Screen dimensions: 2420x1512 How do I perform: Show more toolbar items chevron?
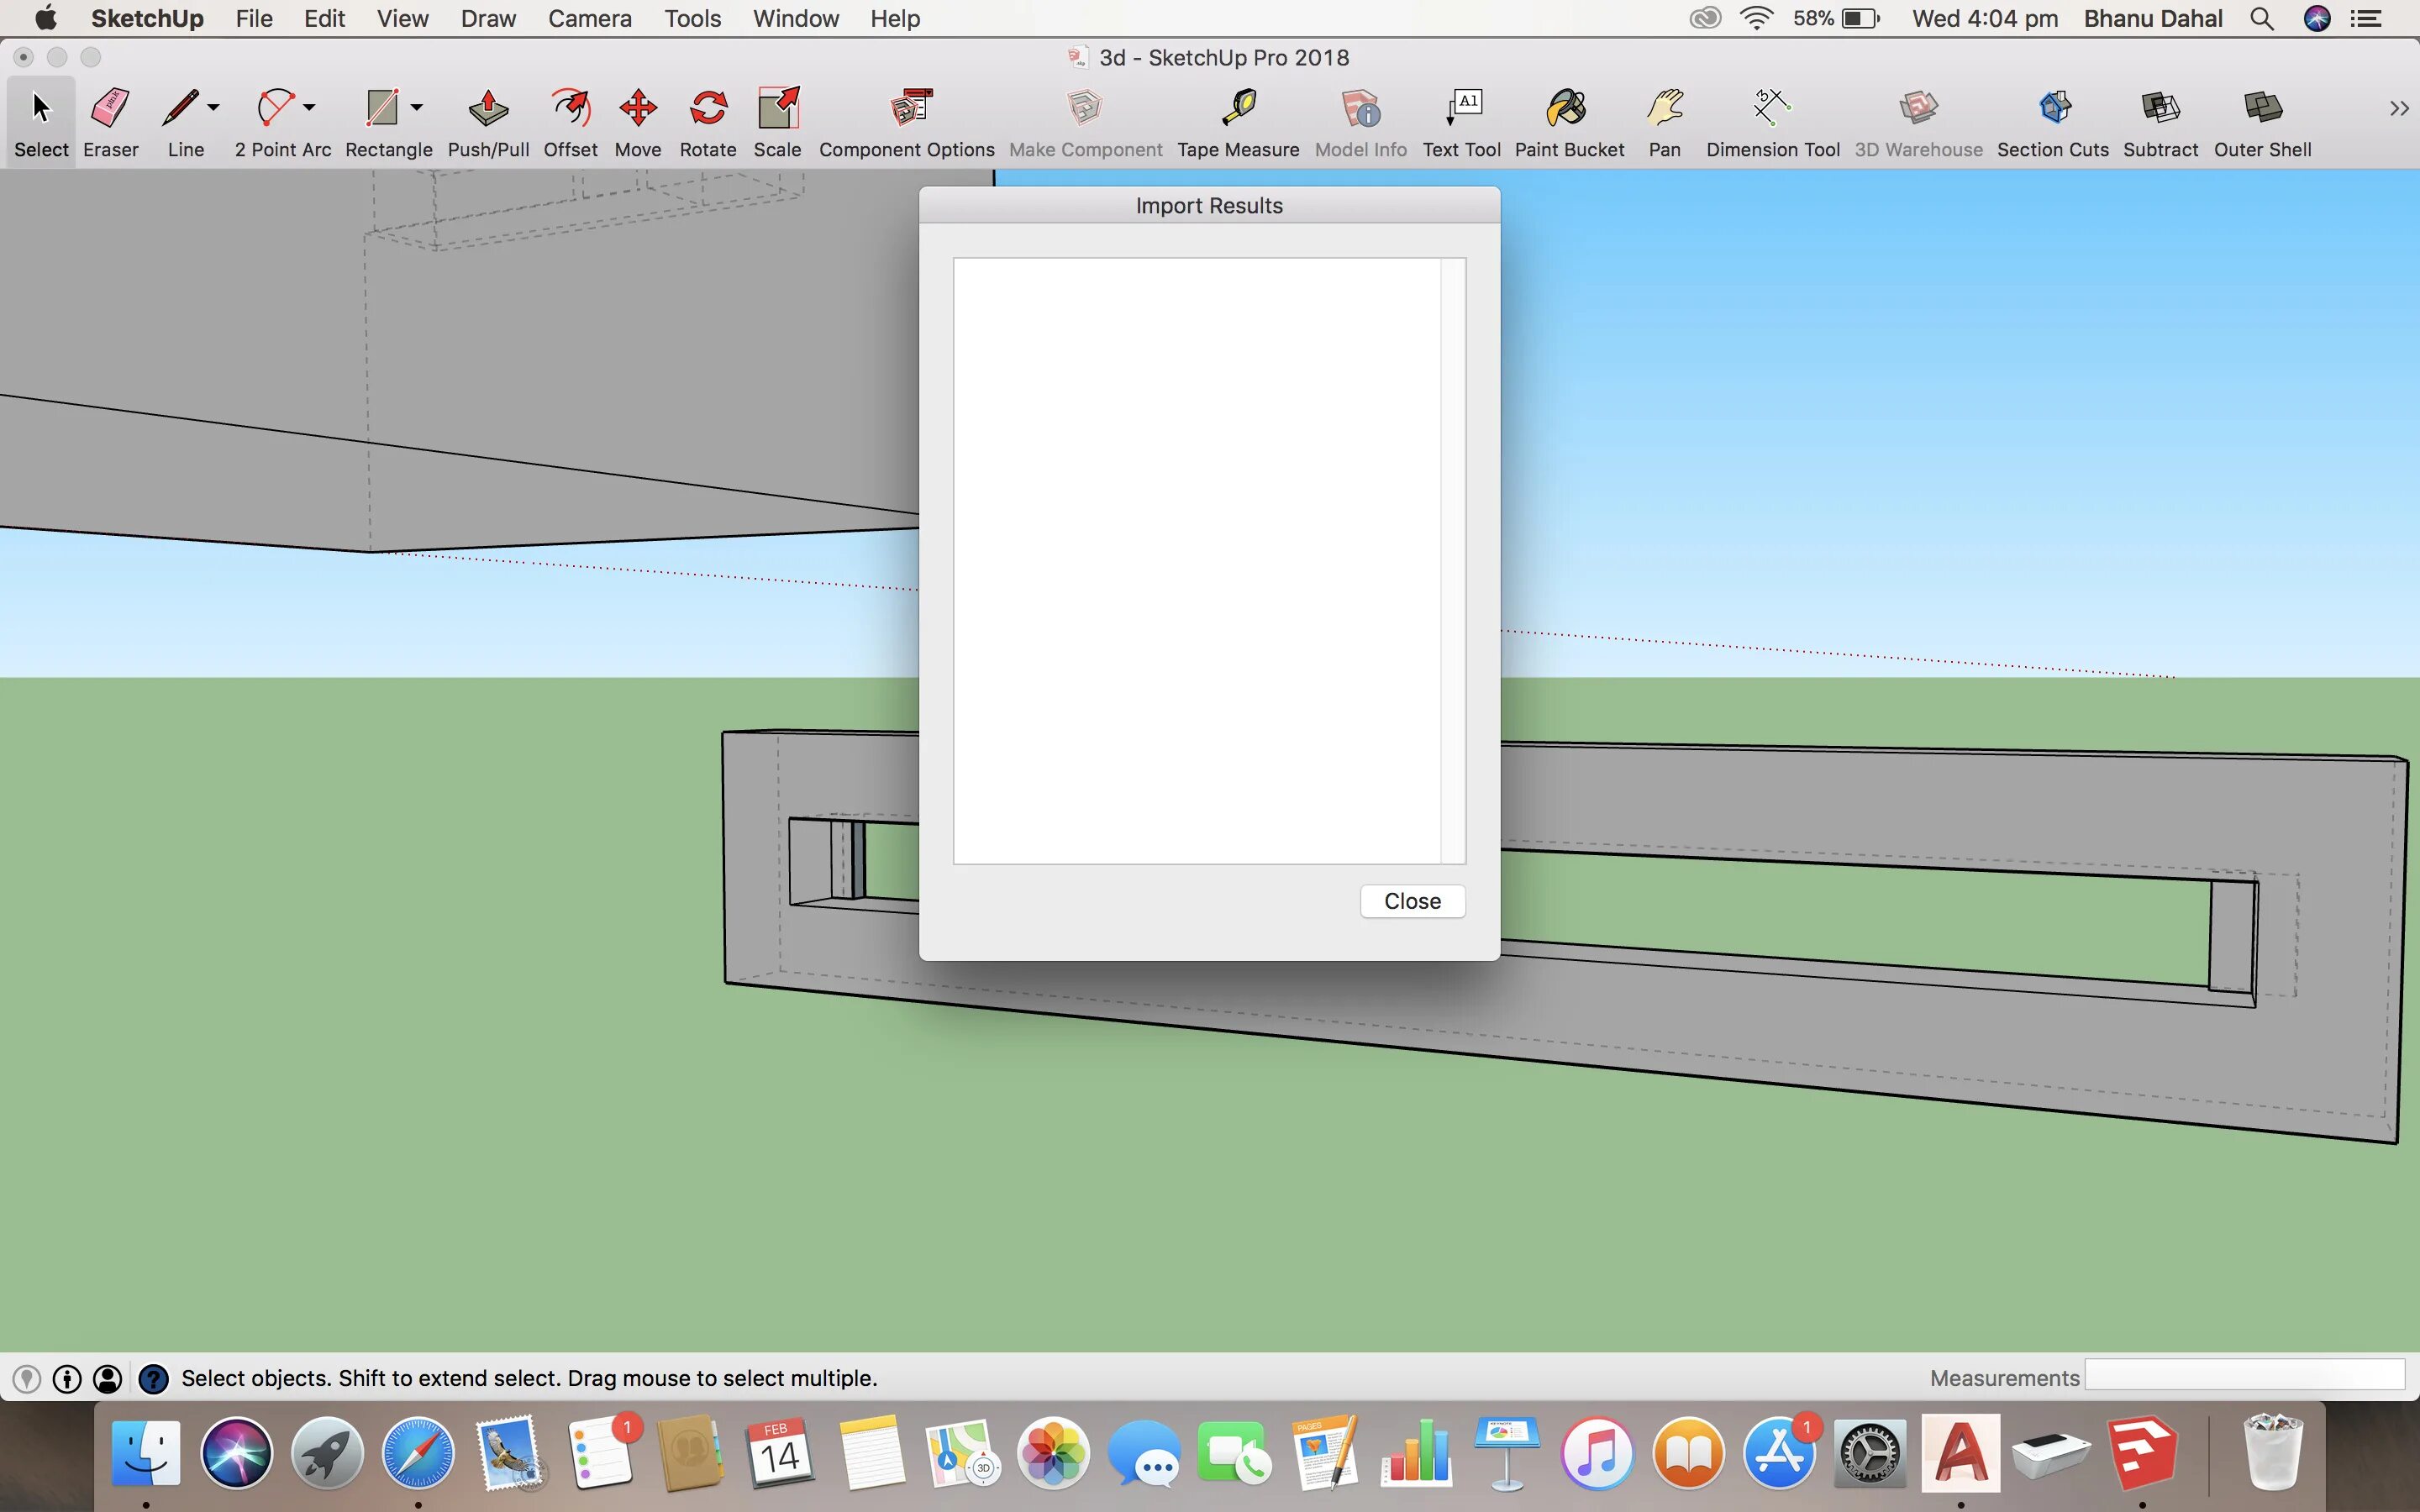(x=2398, y=108)
